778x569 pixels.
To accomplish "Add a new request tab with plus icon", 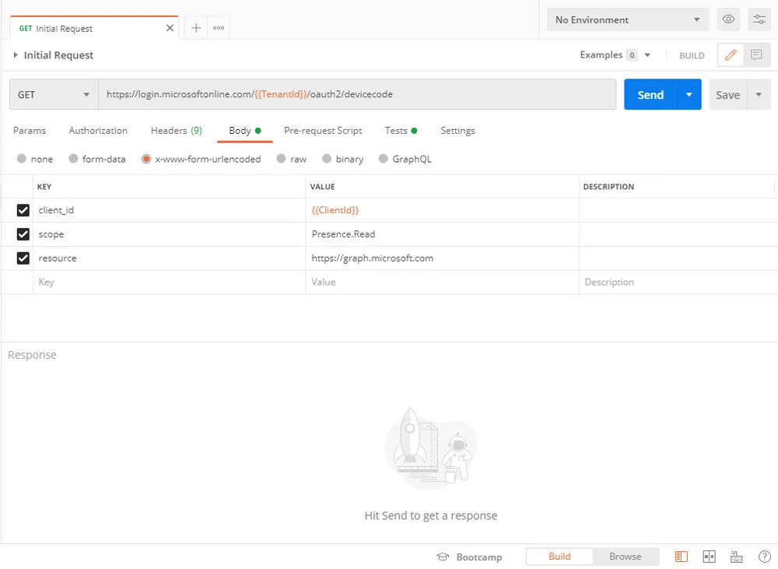I will coord(196,28).
